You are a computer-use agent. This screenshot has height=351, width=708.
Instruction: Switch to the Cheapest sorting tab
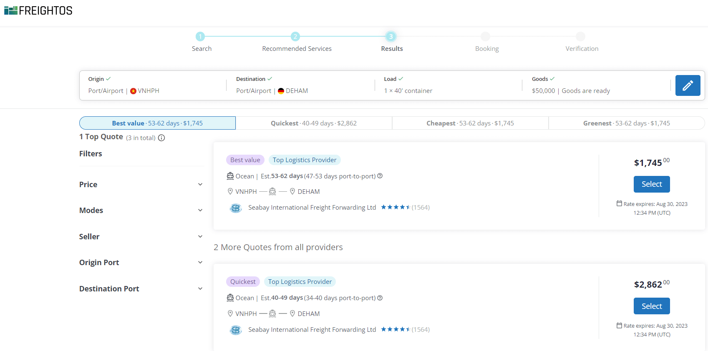pyautogui.click(x=470, y=123)
